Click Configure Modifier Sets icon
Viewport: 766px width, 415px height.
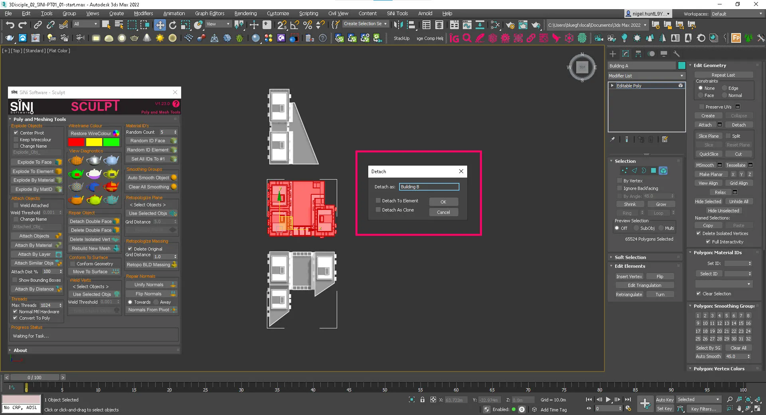click(665, 139)
